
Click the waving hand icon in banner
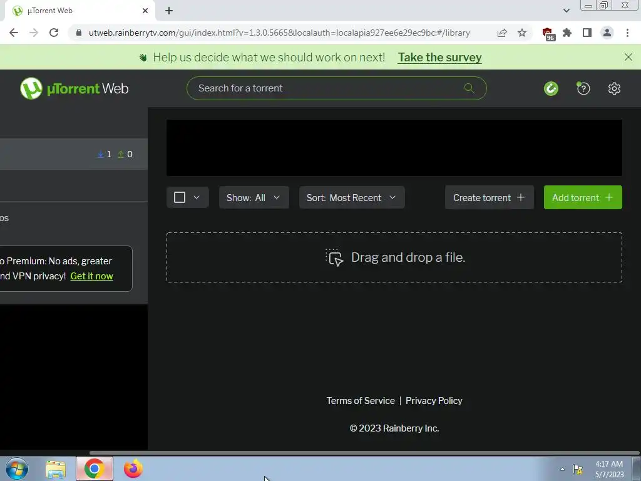click(x=143, y=58)
